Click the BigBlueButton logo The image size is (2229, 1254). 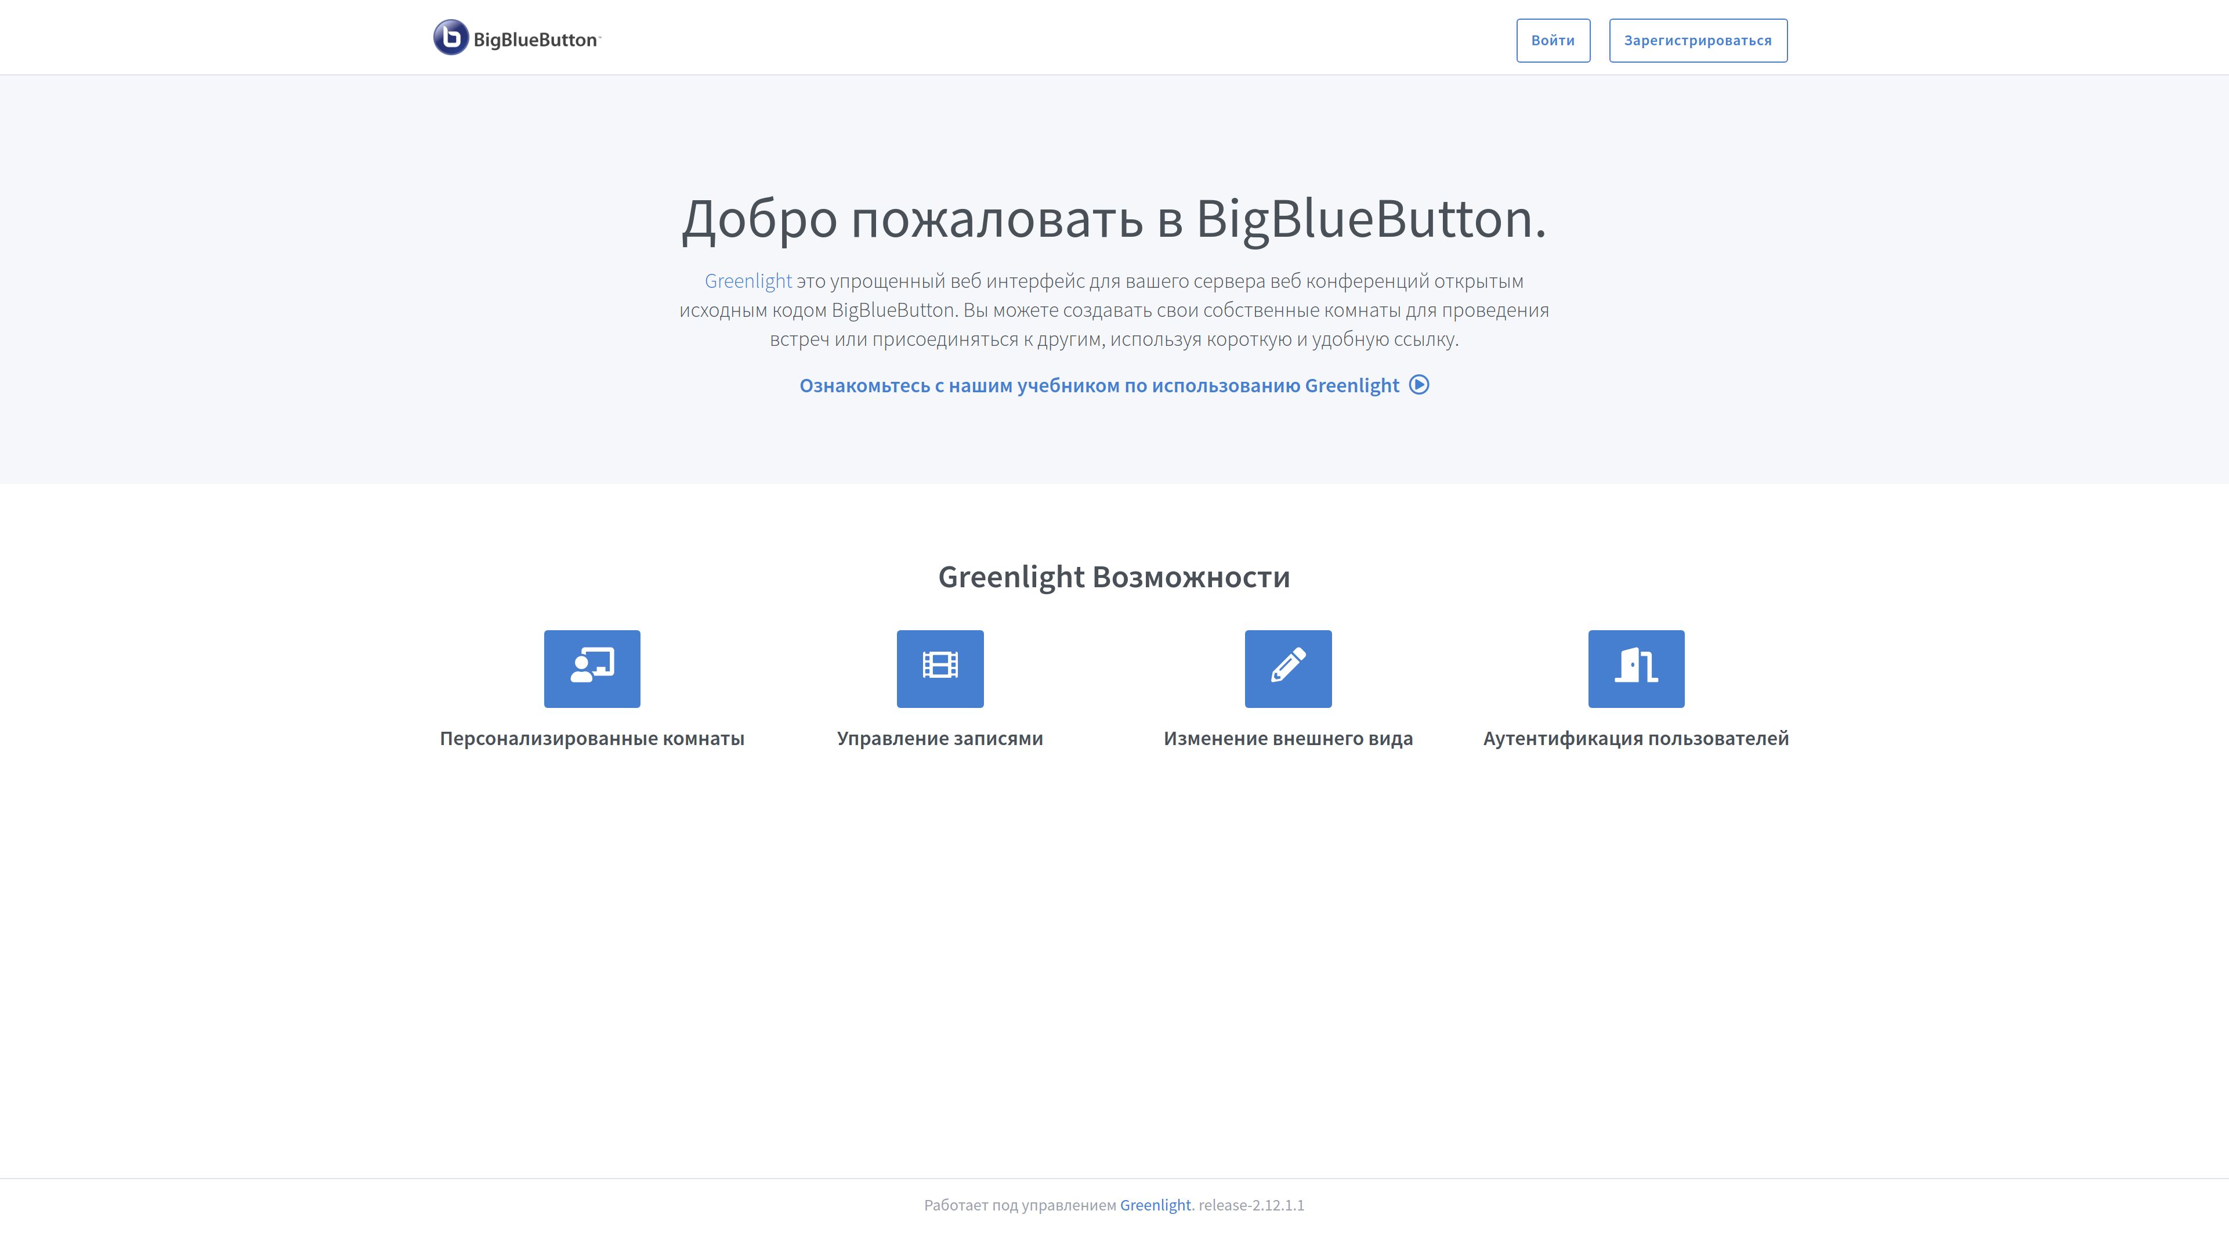[516, 38]
